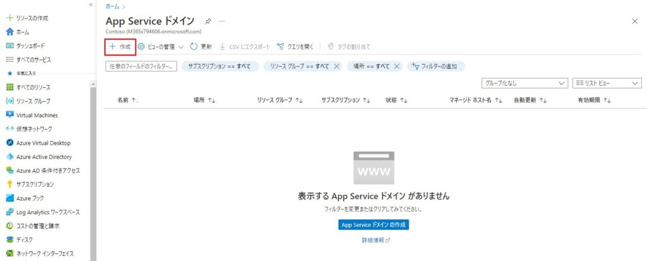
Task: Open コストの管理と請求 icon
Action: pos(10,226)
